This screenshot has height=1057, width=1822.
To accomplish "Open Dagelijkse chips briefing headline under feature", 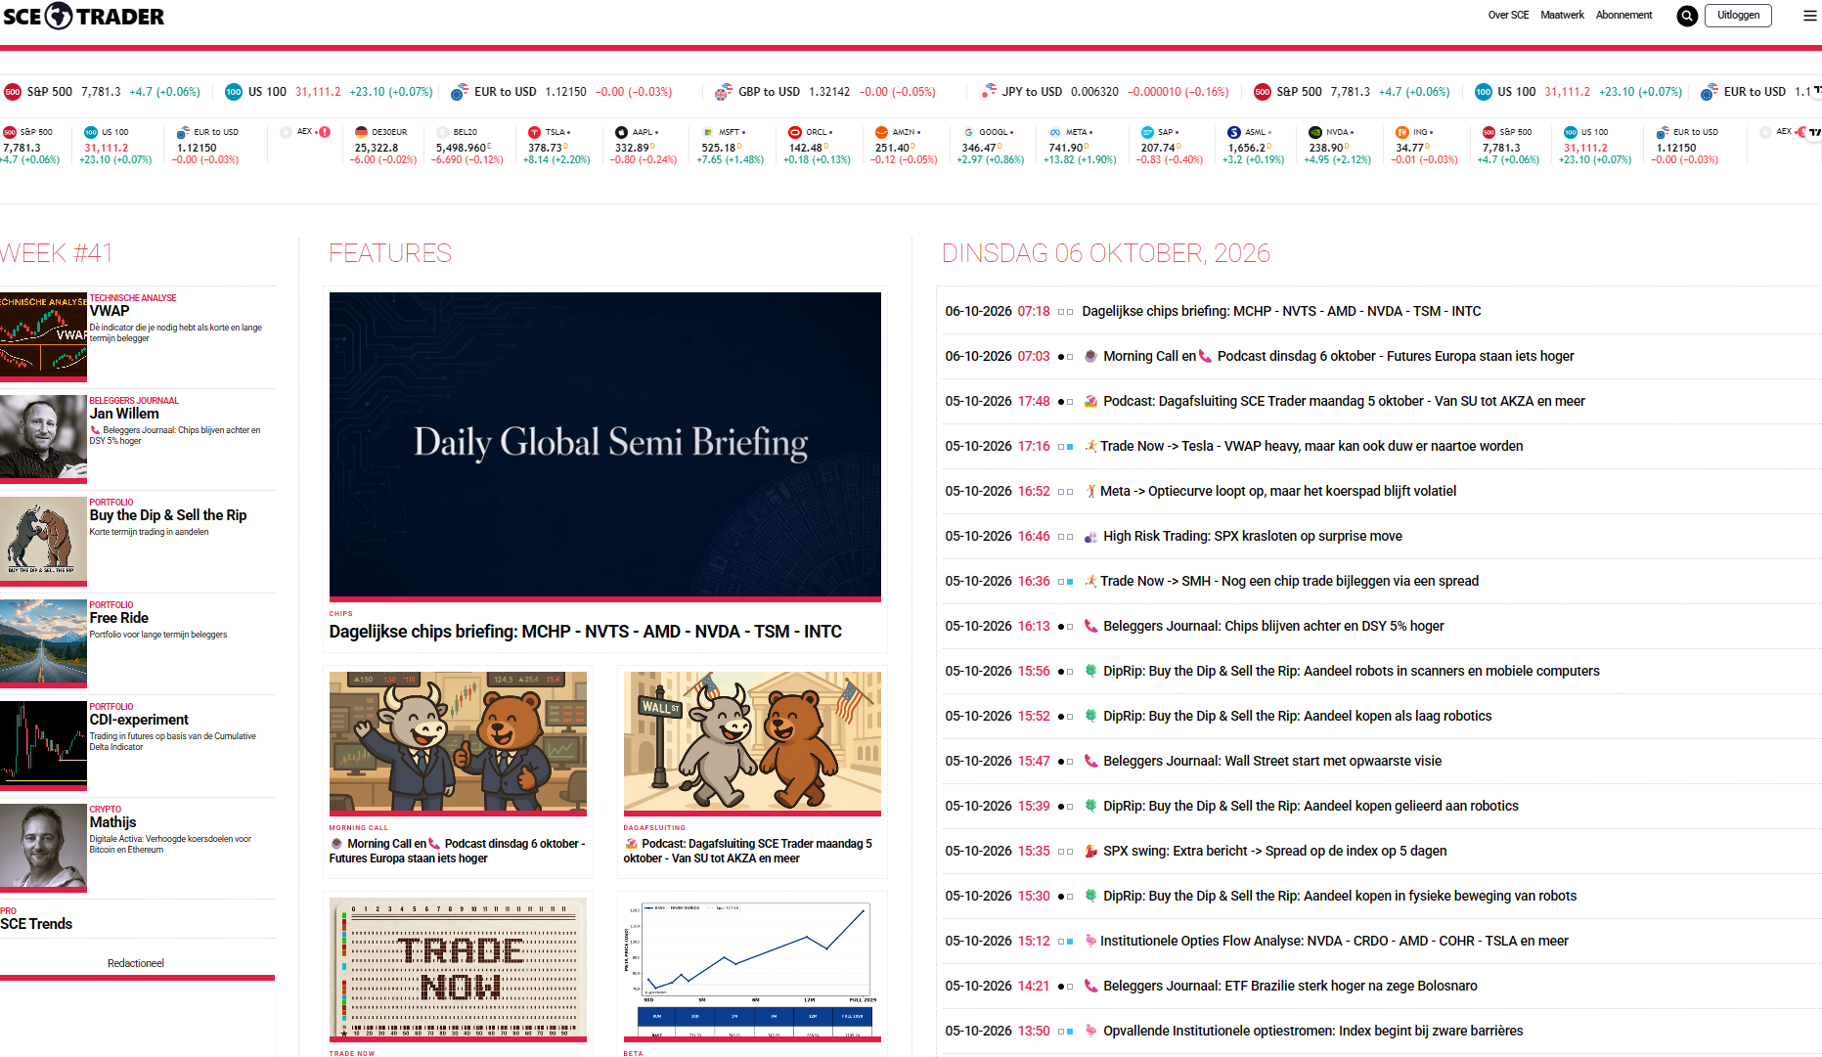I will coord(585,632).
